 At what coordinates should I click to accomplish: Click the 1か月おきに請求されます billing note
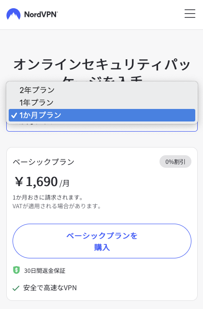pos(48,197)
